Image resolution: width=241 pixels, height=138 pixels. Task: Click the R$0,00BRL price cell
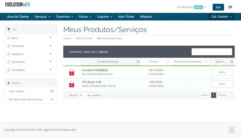pyautogui.click(x=156, y=82)
